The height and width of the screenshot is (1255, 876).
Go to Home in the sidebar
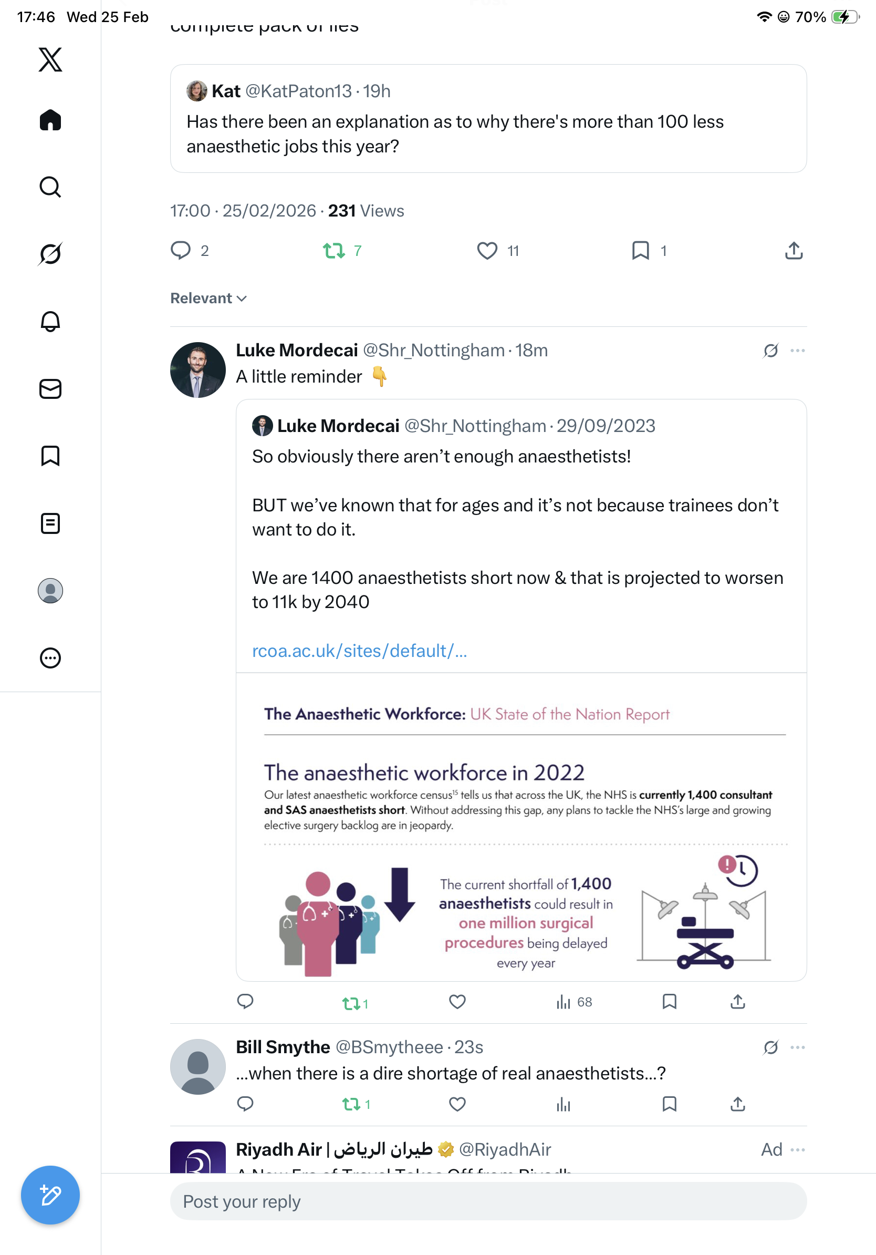(x=50, y=120)
